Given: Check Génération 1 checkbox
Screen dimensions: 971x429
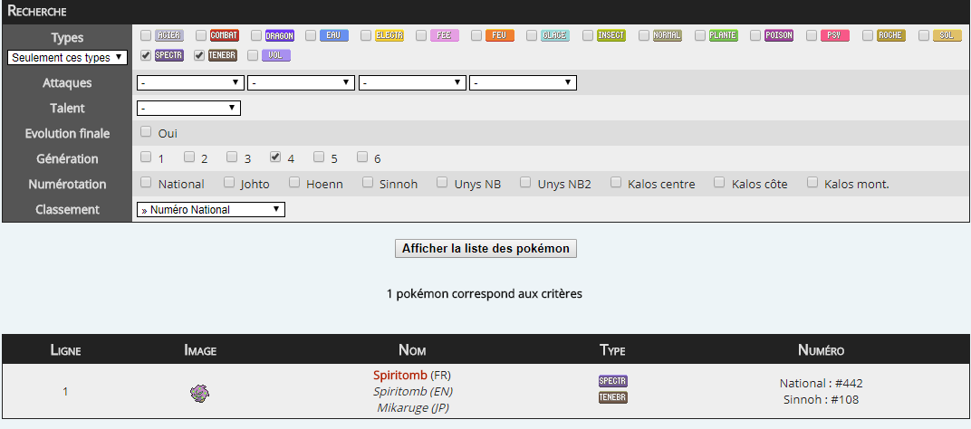Looking at the screenshot, I should pyautogui.click(x=146, y=157).
